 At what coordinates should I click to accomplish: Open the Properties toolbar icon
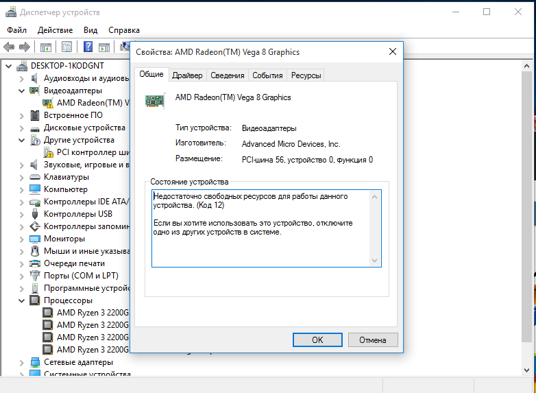[x=66, y=47]
